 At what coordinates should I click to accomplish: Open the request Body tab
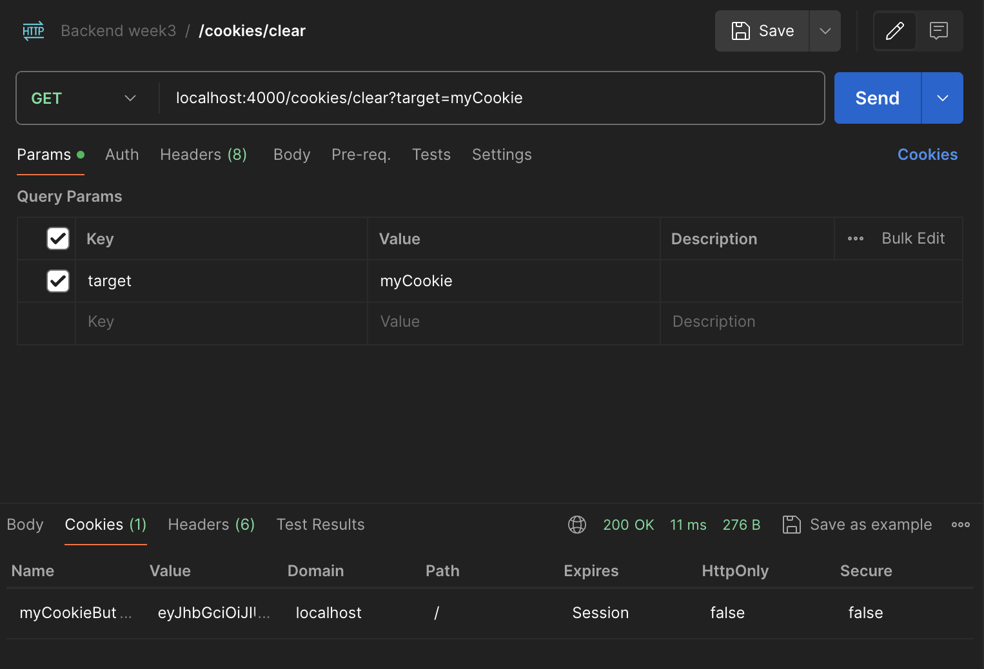292,155
